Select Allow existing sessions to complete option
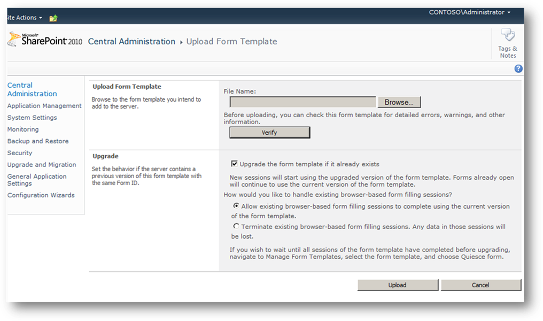The image size is (543, 321). coord(236,206)
